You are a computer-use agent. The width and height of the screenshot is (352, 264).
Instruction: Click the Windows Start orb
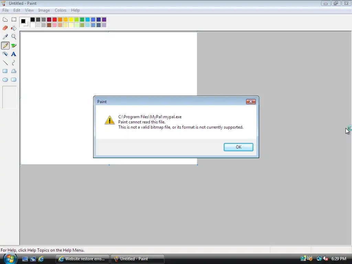(9, 258)
